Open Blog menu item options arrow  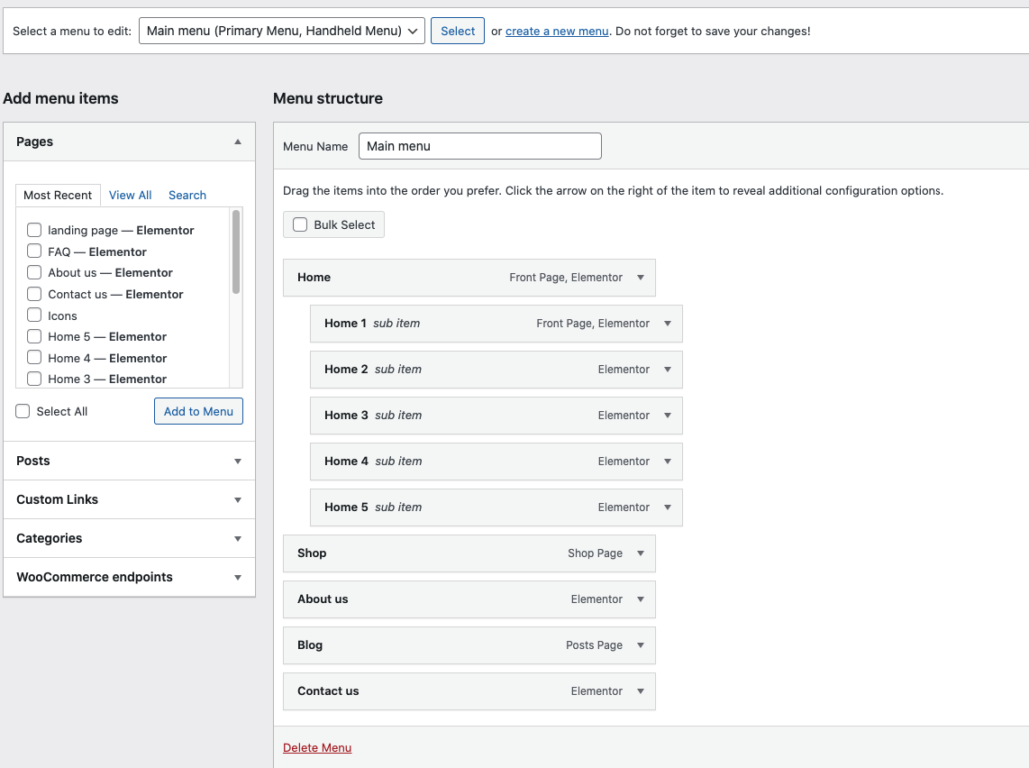(x=641, y=645)
